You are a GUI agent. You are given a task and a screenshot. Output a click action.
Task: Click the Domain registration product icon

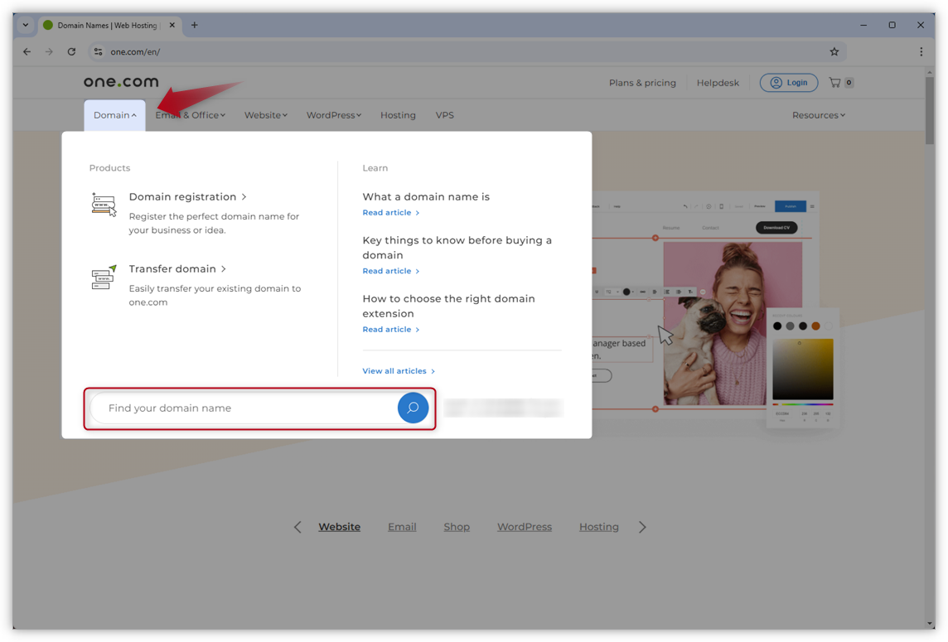(104, 204)
